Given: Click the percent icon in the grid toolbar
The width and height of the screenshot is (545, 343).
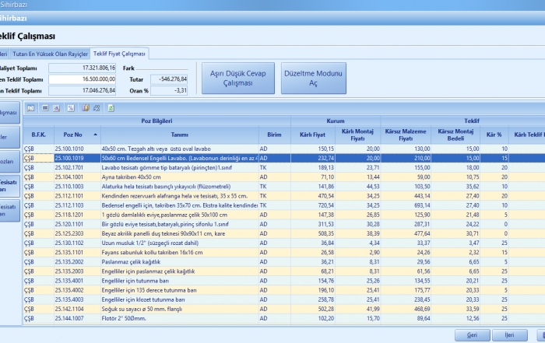Looking at the screenshot, I should 70,107.
